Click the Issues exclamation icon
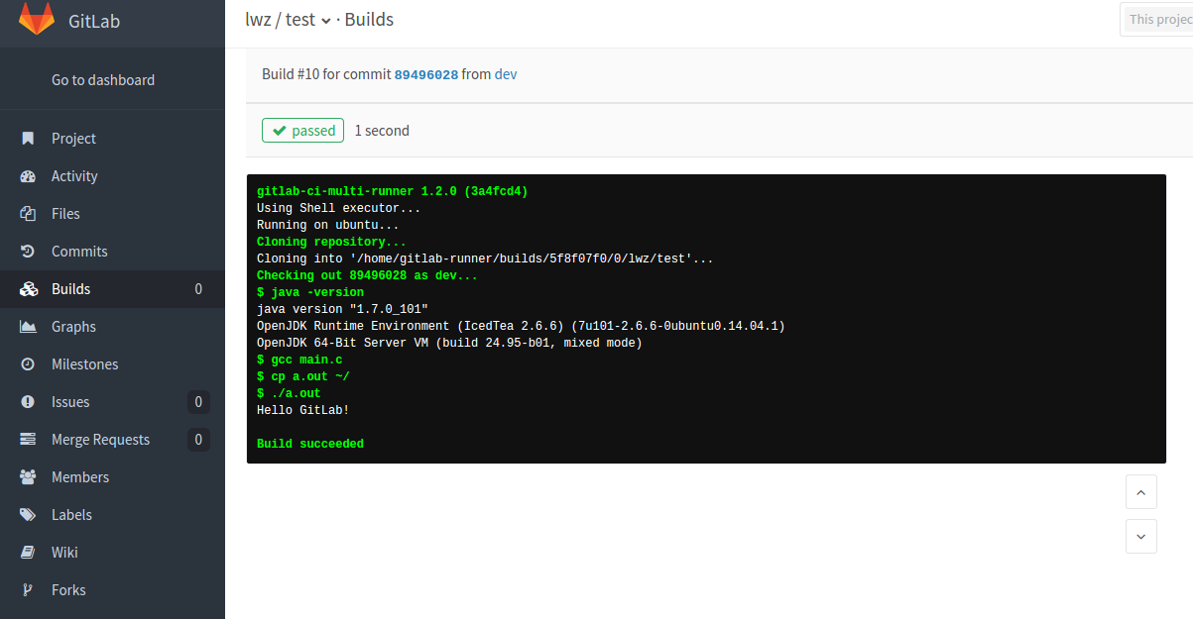The height and width of the screenshot is (619, 1193). (x=29, y=402)
